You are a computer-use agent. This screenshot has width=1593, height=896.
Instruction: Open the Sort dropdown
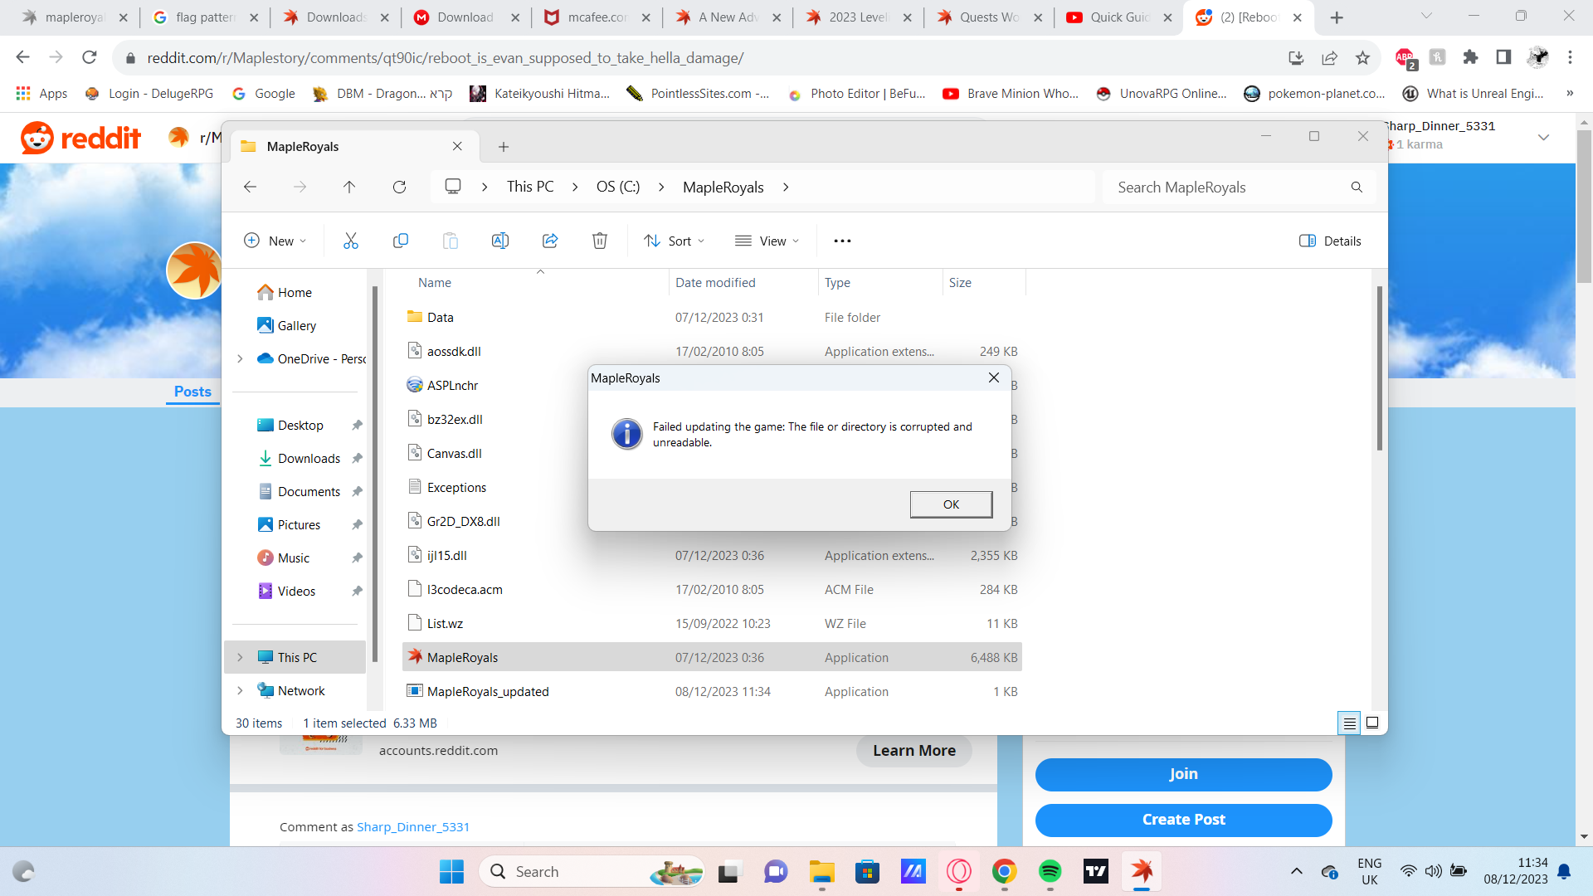click(674, 241)
